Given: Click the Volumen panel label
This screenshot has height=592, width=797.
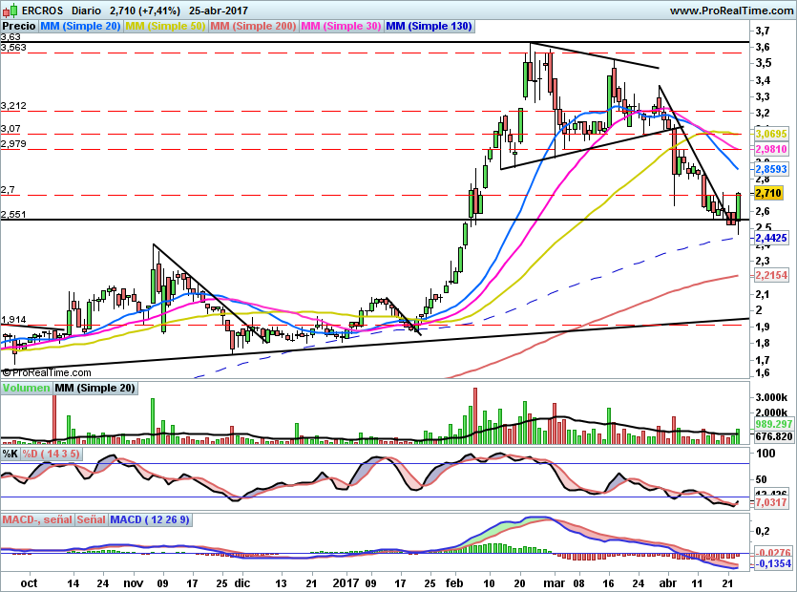Looking at the screenshot, I should click(26, 389).
